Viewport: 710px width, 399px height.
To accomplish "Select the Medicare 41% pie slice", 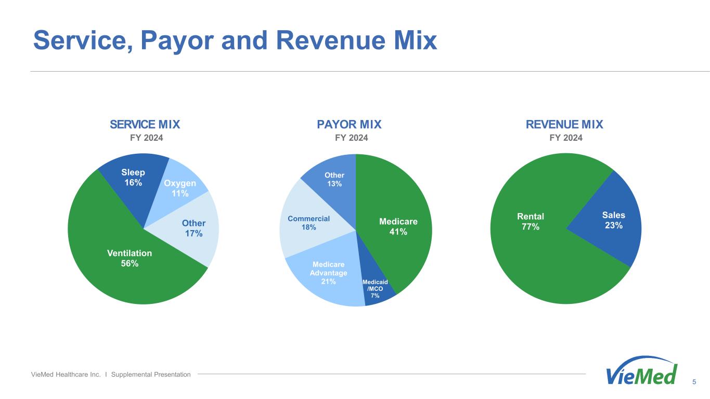I will point(398,227).
